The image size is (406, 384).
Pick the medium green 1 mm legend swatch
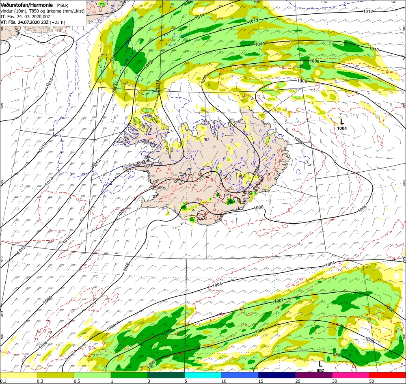click(x=129, y=375)
